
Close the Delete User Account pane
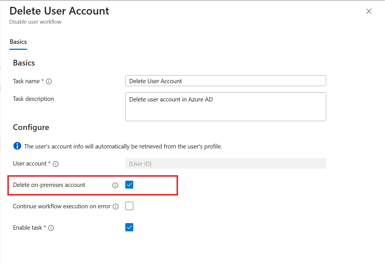[369, 11]
